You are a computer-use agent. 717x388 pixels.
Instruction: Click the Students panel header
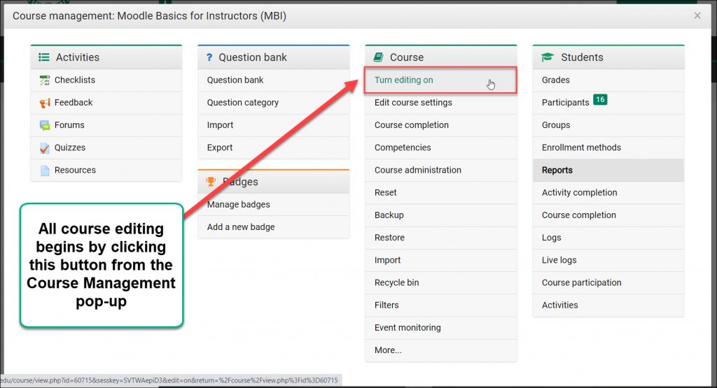click(x=608, y=57)
